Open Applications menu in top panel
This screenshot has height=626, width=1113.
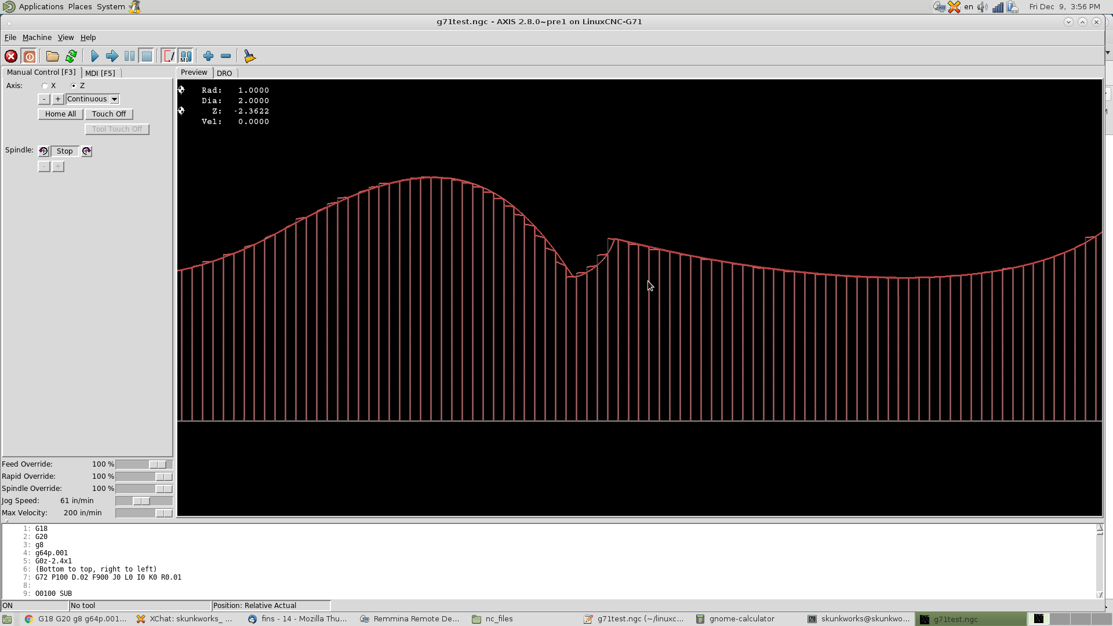(x=41, y=7)
